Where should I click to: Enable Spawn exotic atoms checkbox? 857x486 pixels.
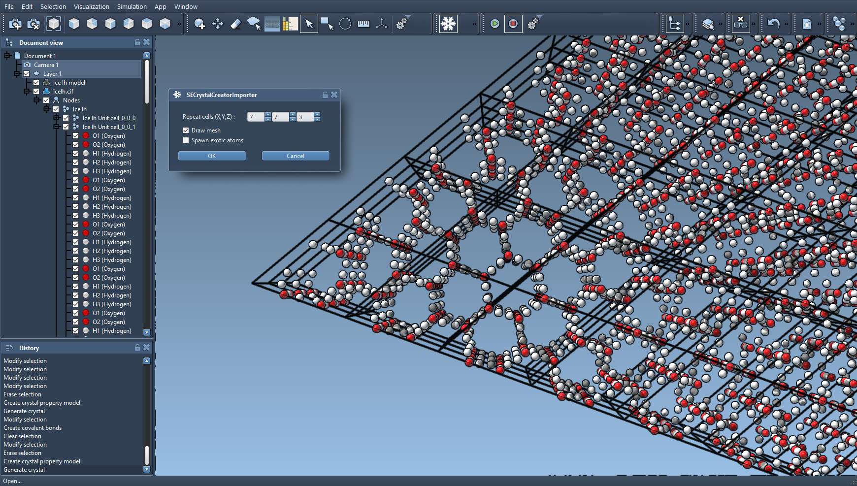(186, 140)
